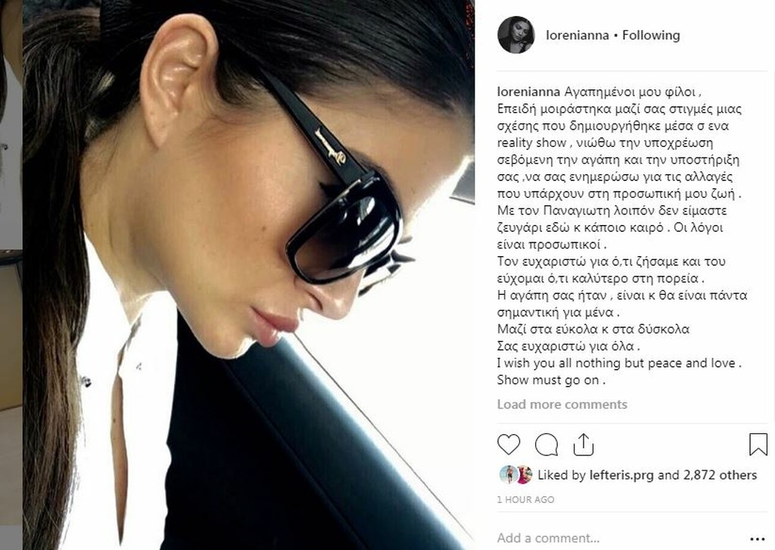Screen dimensions: 775x550
Task: Expand Load more comments
Action: (x=562, y=404)
